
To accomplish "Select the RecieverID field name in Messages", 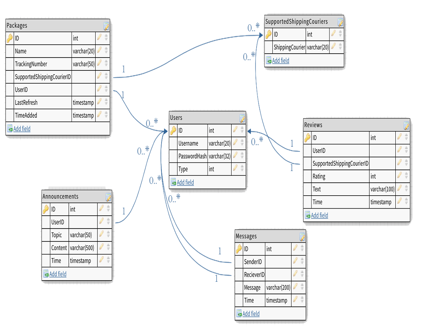I will (254, 275).
